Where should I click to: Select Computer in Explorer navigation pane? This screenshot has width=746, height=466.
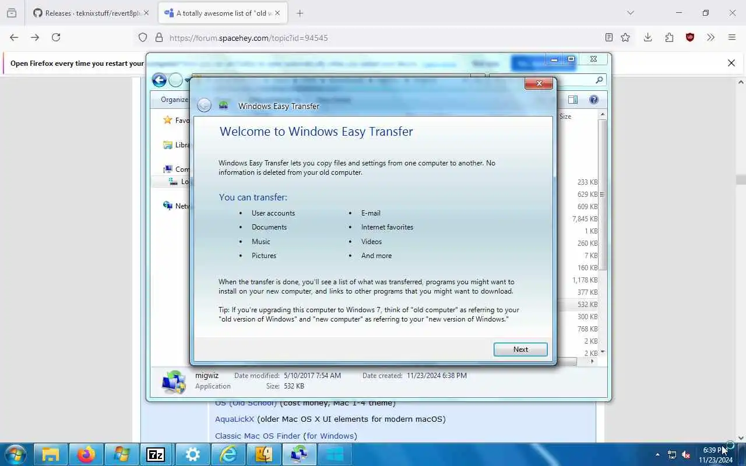[177, 169]
